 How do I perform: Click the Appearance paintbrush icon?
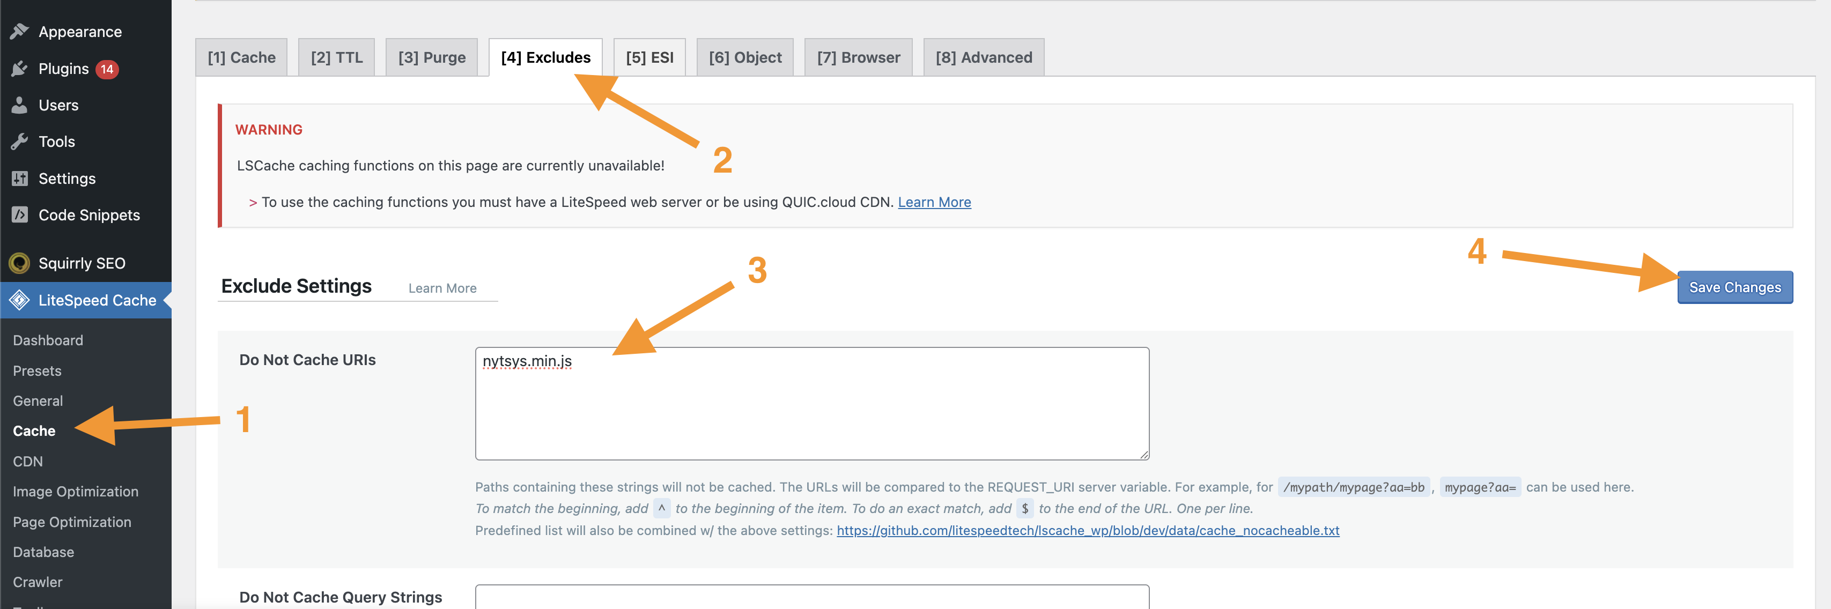[20, 31]
